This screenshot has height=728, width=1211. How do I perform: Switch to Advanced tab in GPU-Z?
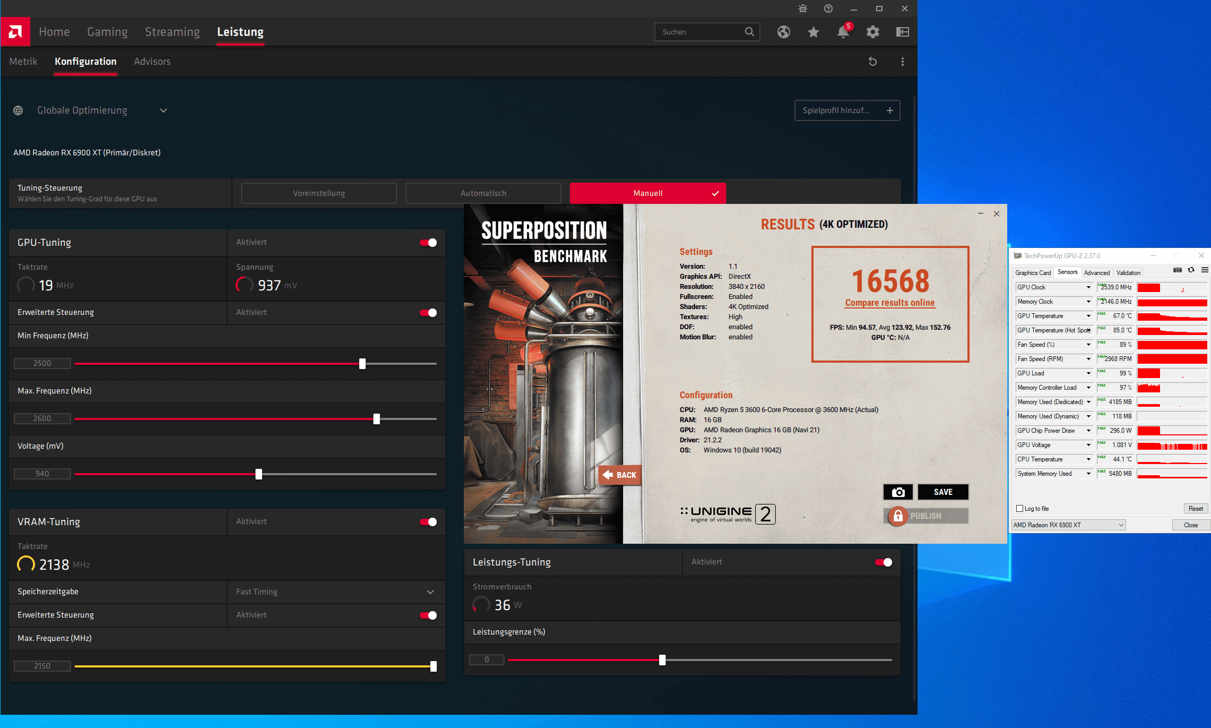1097,273
